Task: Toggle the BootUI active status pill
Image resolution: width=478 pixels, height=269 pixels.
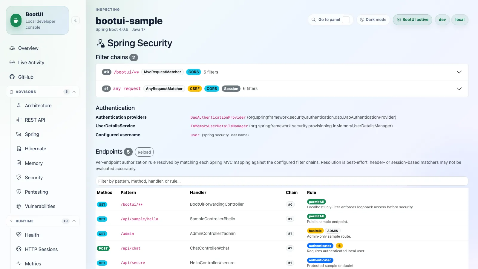Action: 412,20
